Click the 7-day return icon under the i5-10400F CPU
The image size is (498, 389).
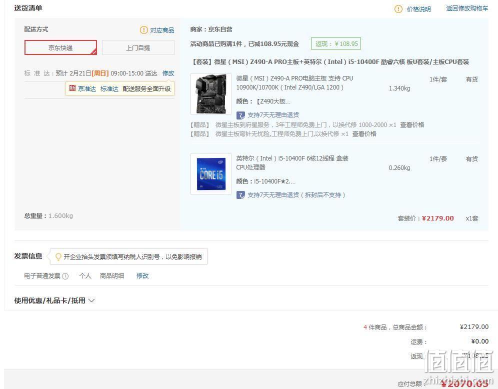[x=240, y=194]
